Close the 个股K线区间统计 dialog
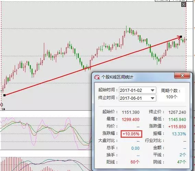This screenshot has height=171, width=195. 182,75
